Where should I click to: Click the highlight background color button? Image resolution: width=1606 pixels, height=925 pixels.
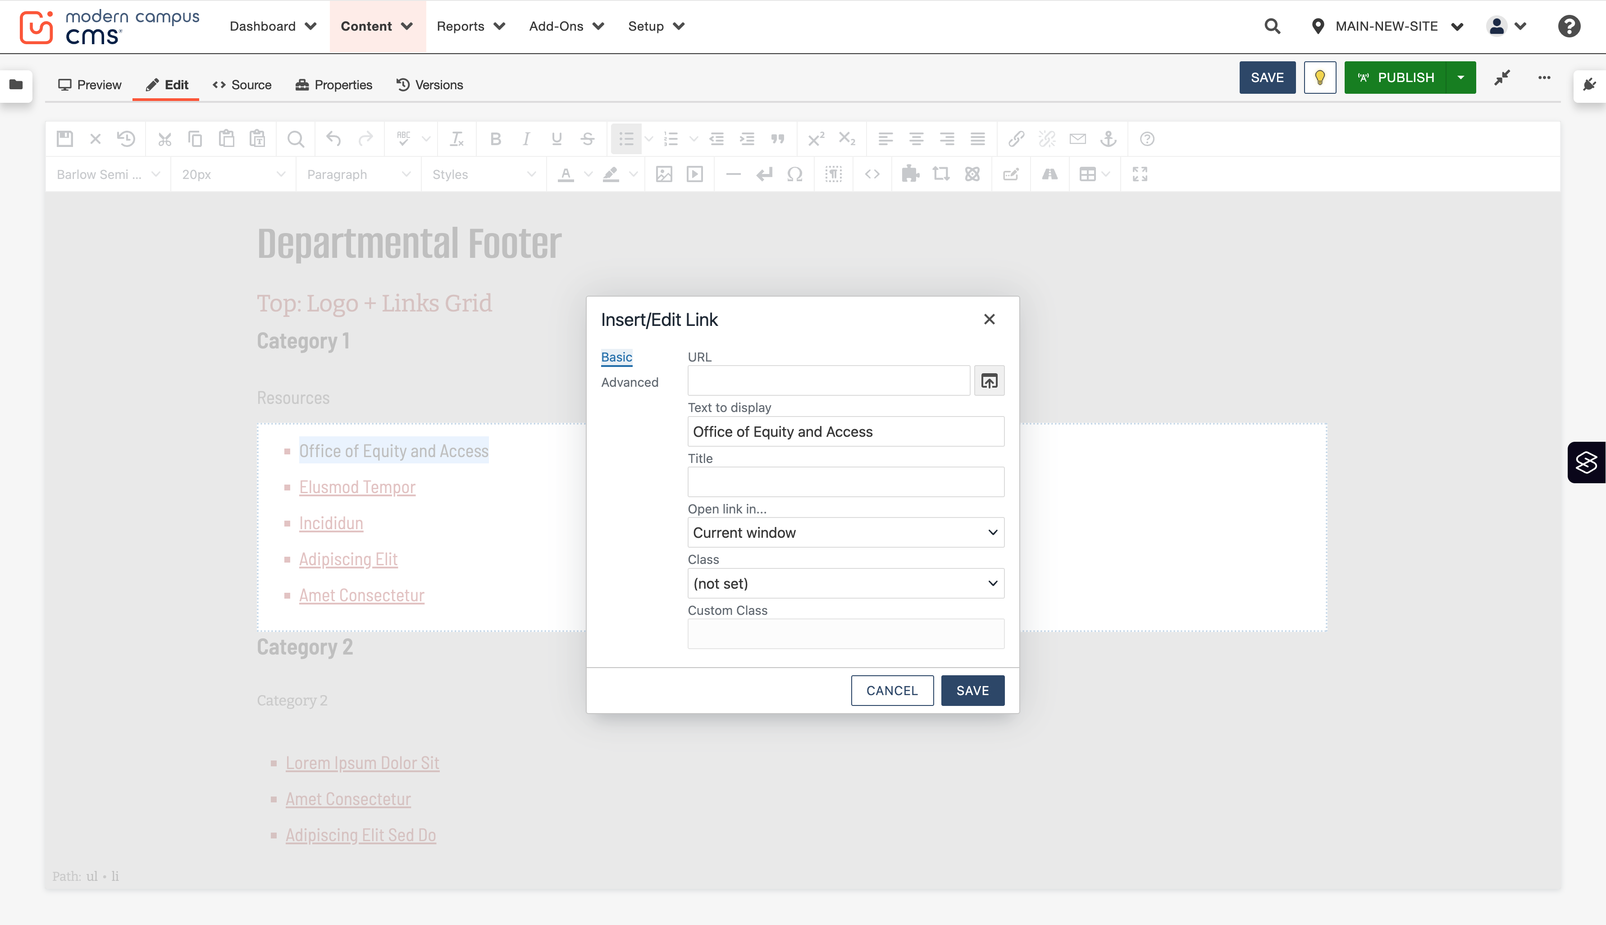[610, 174]
